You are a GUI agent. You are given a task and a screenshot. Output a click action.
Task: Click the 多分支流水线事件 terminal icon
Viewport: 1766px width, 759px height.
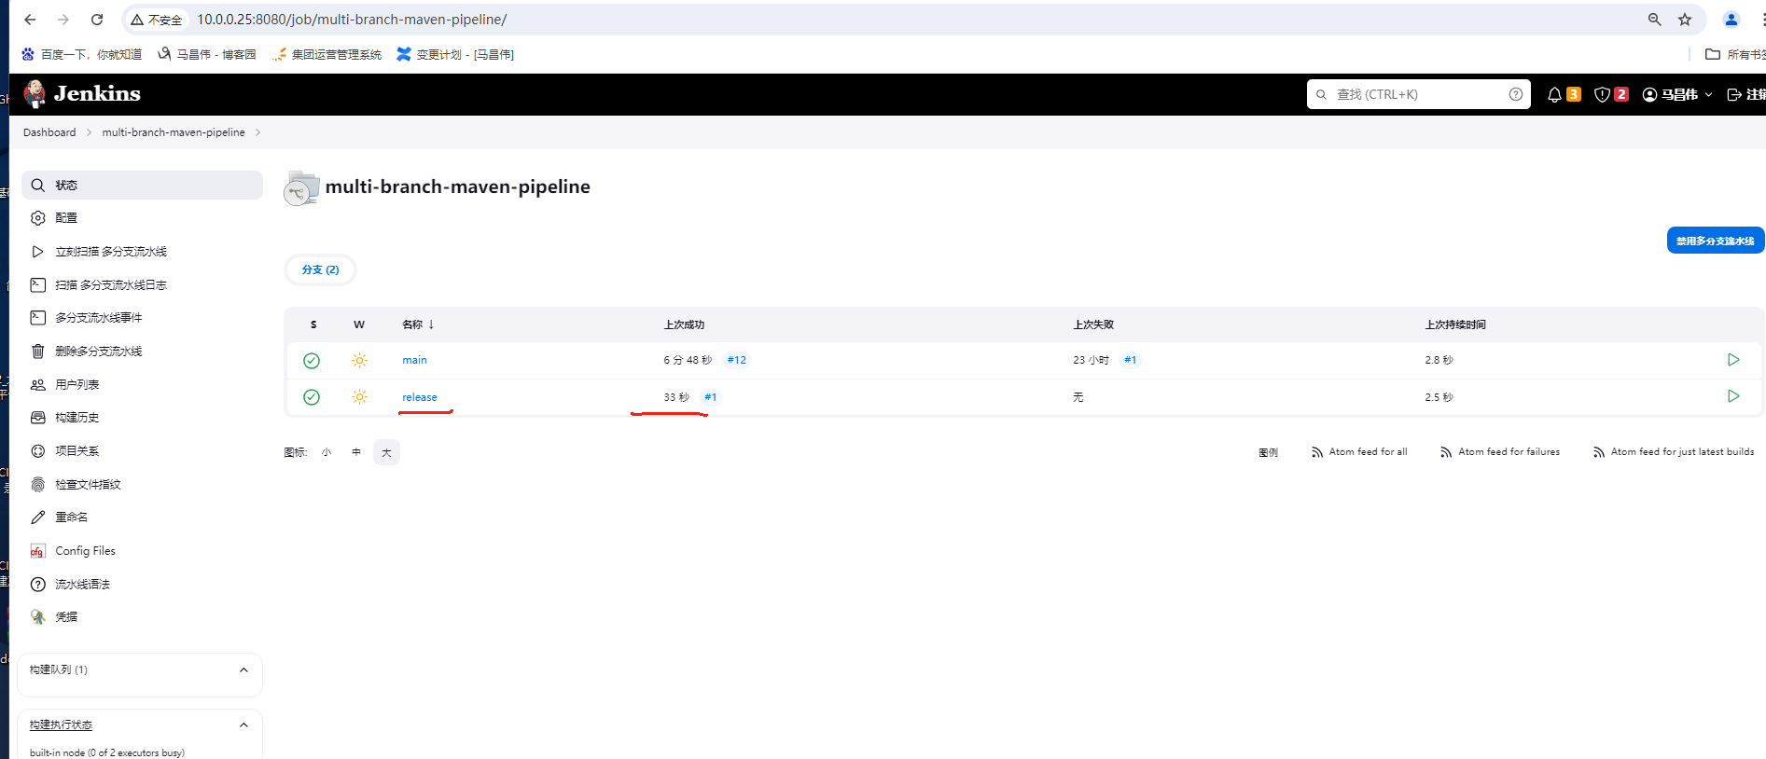[38, 318]
